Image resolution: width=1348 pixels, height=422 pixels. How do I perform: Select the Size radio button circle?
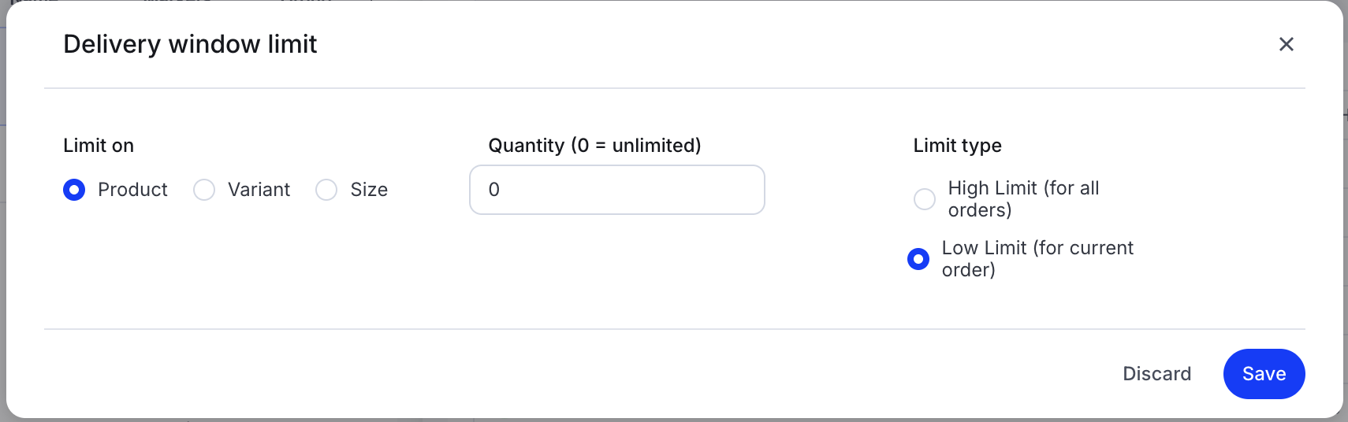326,190
